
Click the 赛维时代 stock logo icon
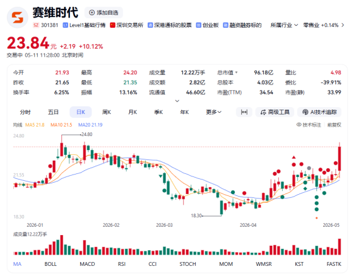(18, 18)
